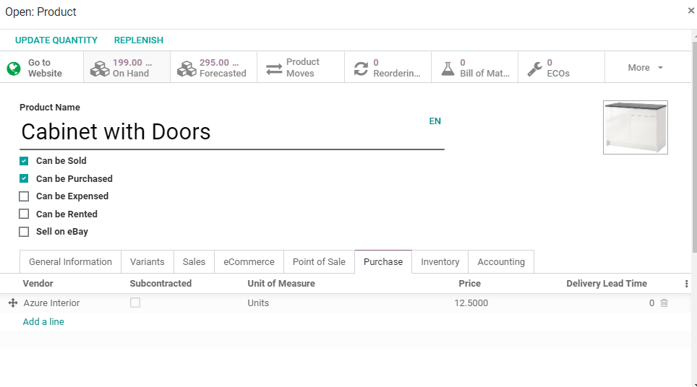Screen dimensions: 697x387
Task: Open Product Moves arrows icon
Action: coord(274,69)
